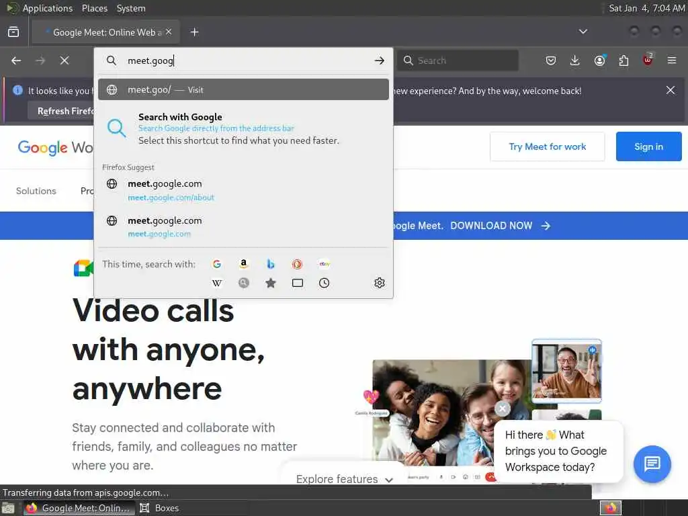
Task: Click the Firefox back arrow
Action: point(16,60)
